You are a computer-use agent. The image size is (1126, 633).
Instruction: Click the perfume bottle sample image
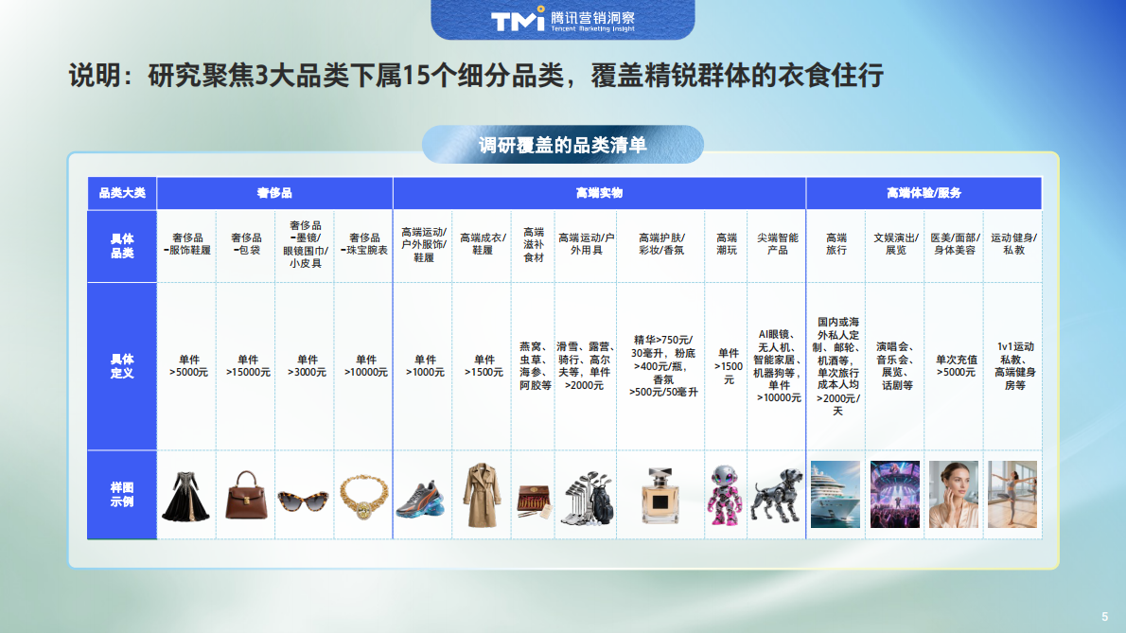[660, 497]
